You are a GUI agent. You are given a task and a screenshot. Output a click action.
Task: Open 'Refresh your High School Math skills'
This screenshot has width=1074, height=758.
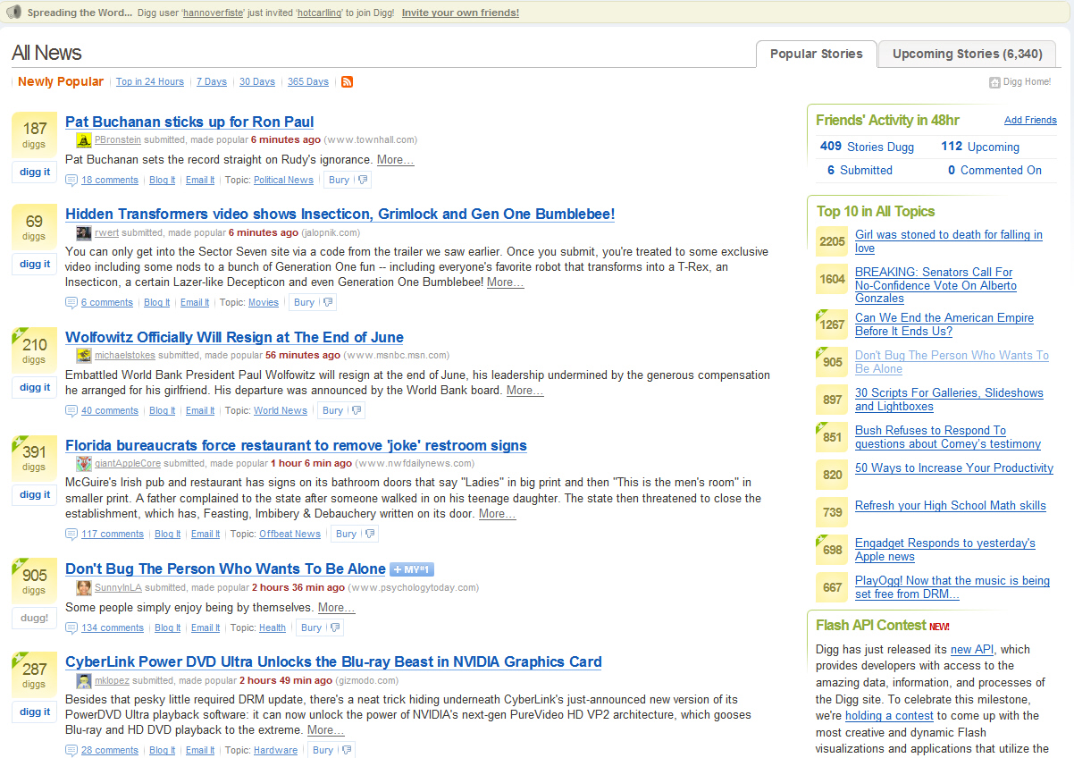(951, 506)
